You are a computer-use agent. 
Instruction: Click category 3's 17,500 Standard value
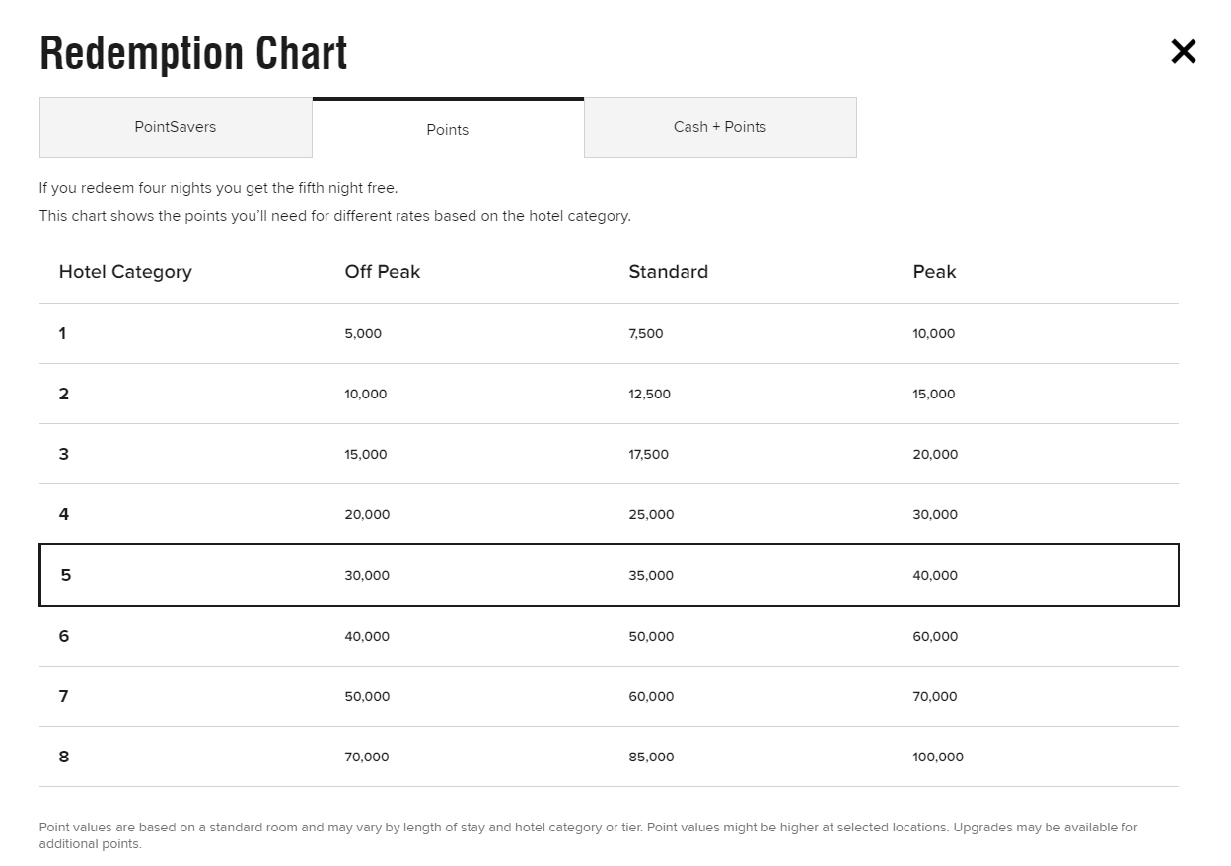click(648, 454)
